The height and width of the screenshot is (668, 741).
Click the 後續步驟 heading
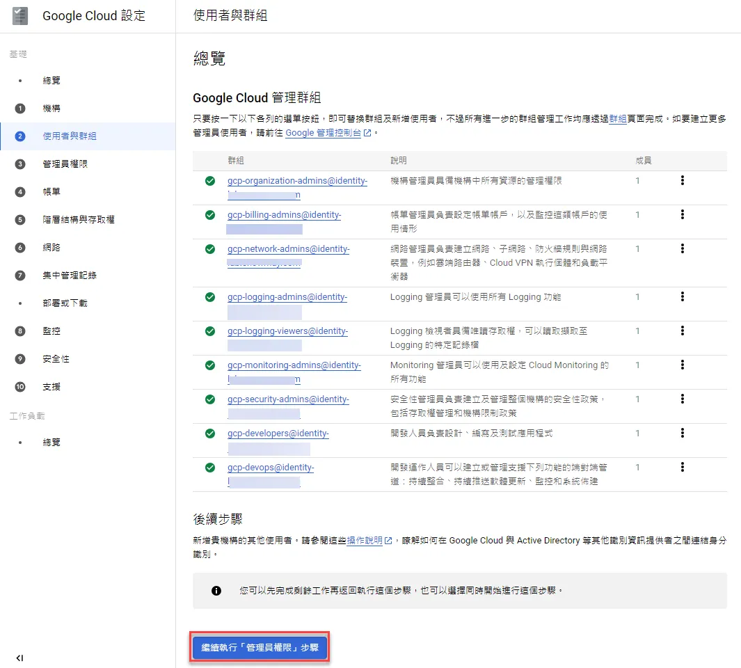(217, 519)
